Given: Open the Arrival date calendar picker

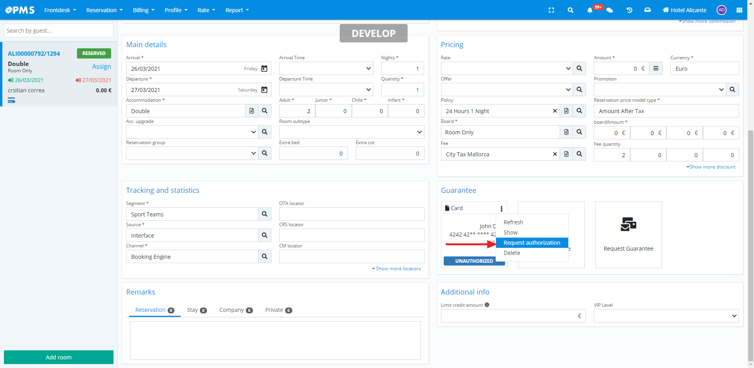Looking at the screenshot, I should (x=264, y=69).
